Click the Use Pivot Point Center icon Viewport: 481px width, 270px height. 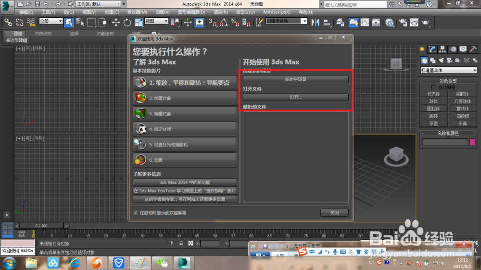click(175, 23)
